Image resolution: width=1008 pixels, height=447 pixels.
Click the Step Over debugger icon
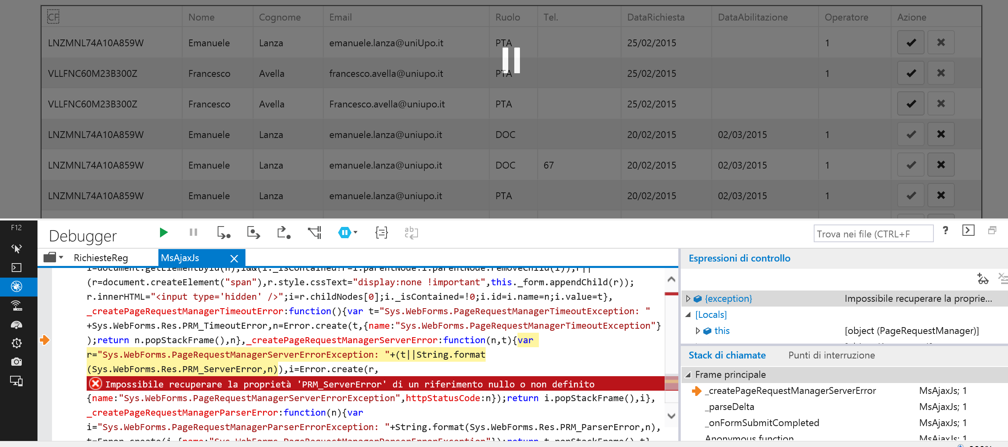(x=254, y=233)
